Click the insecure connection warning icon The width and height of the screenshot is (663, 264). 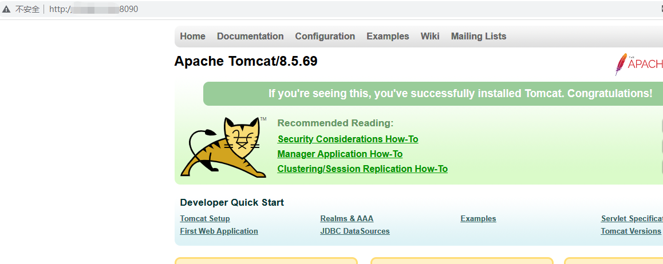click(6, 9)
